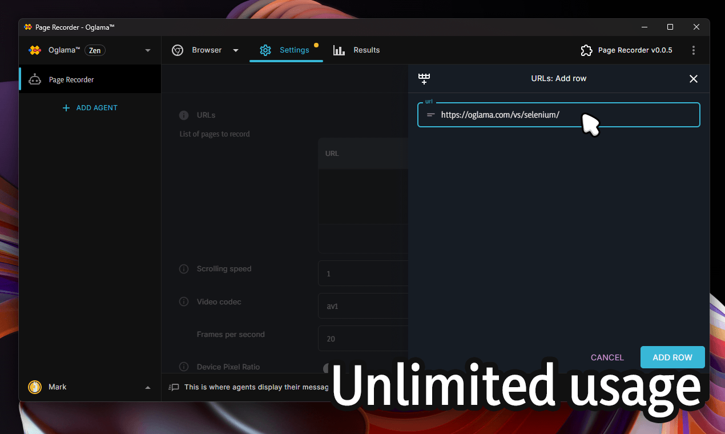Open the three-dot overflow menu
Screen dimensions: 725x434
coord(694,50)
